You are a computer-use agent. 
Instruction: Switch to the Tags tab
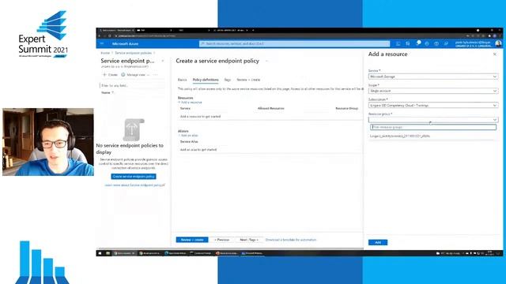pos(228,80)
